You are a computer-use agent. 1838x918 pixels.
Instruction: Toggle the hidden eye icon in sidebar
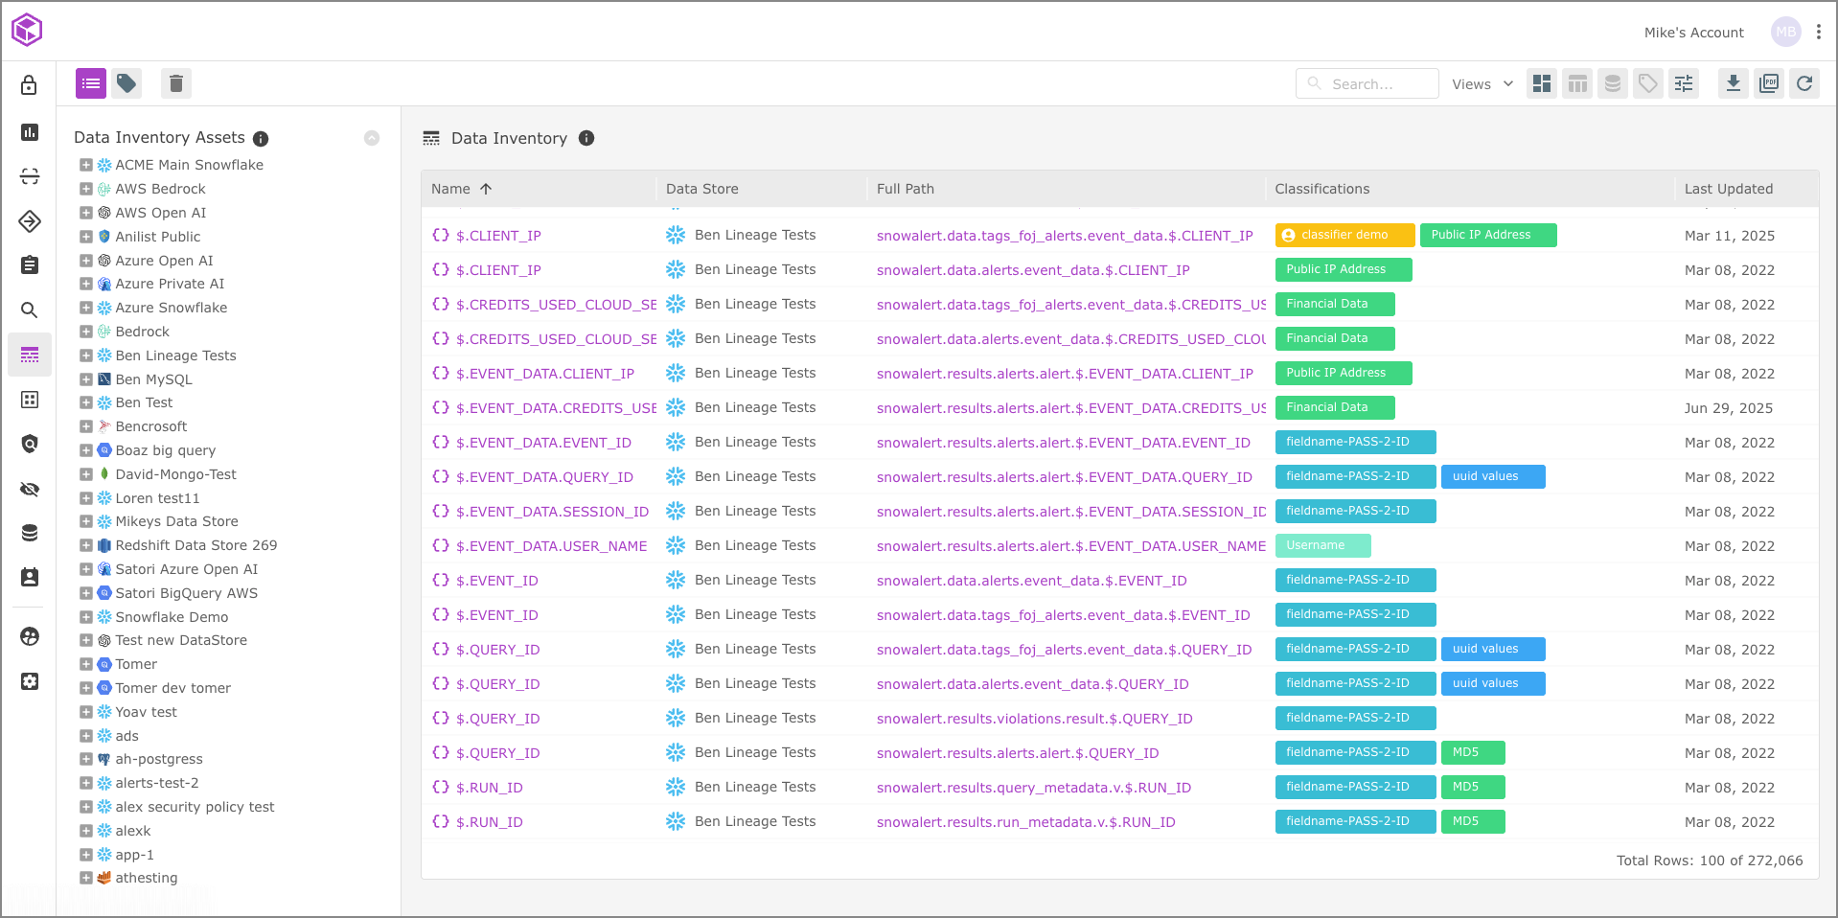pos(30,490)
